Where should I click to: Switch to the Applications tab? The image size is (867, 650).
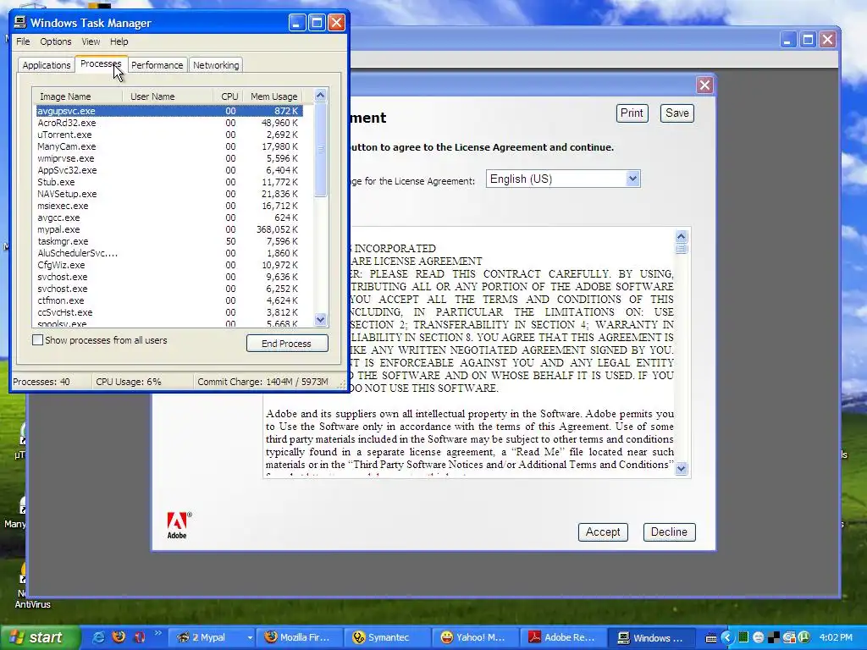tap(47, 64)
